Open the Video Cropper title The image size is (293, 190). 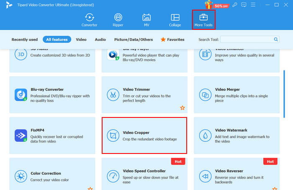(x=136, y=133)
